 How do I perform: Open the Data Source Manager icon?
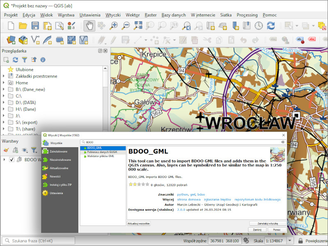tap(11, 40)
